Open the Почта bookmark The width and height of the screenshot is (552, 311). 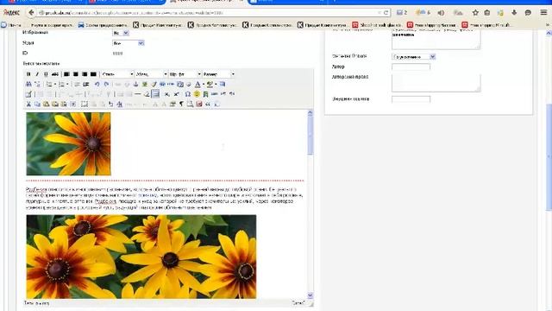tap(11, 25)
